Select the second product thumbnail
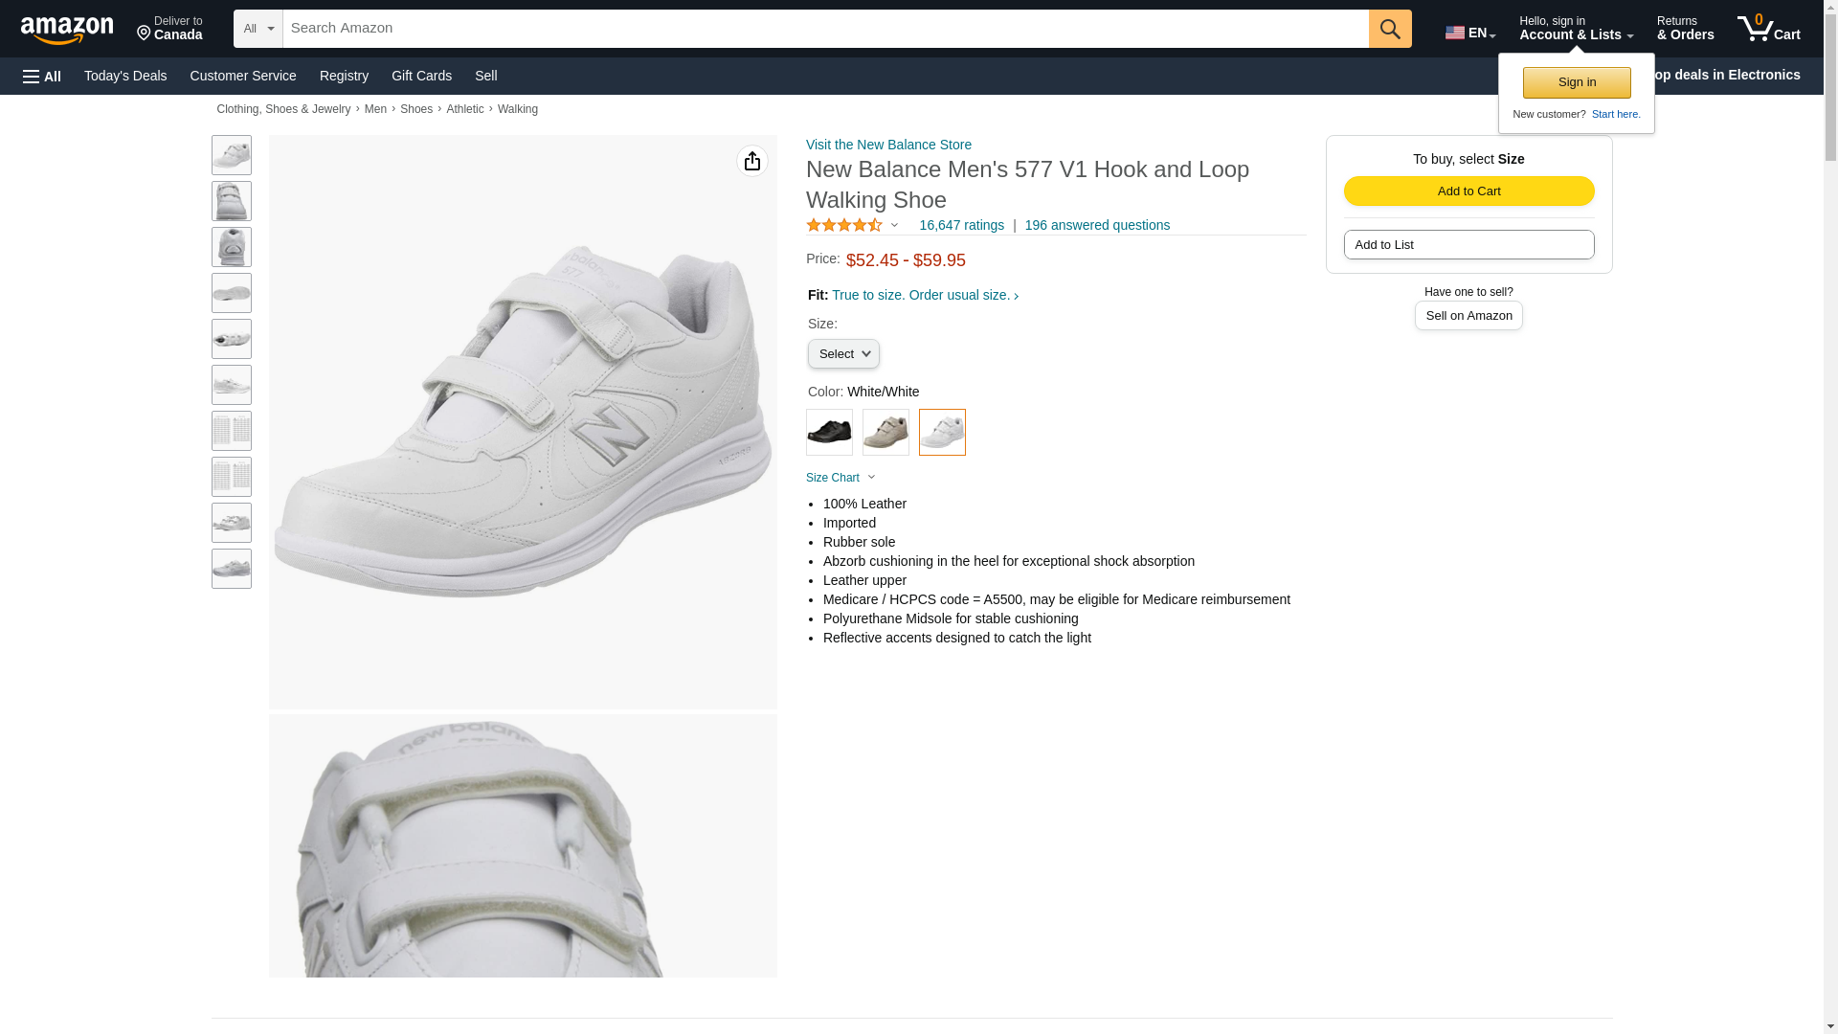Screen dimensions: 1838x1034 (231, 201)
